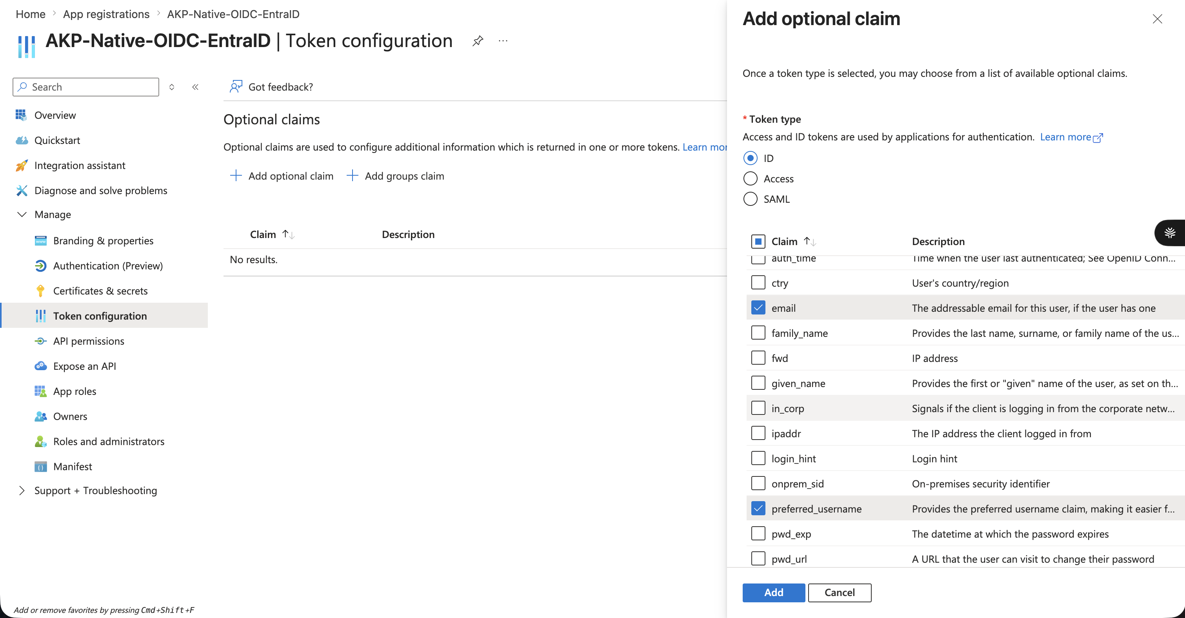Open API permissions page
Image resolution: width=1185 pixels, height=618 pixels.
[x=88, y=341]
